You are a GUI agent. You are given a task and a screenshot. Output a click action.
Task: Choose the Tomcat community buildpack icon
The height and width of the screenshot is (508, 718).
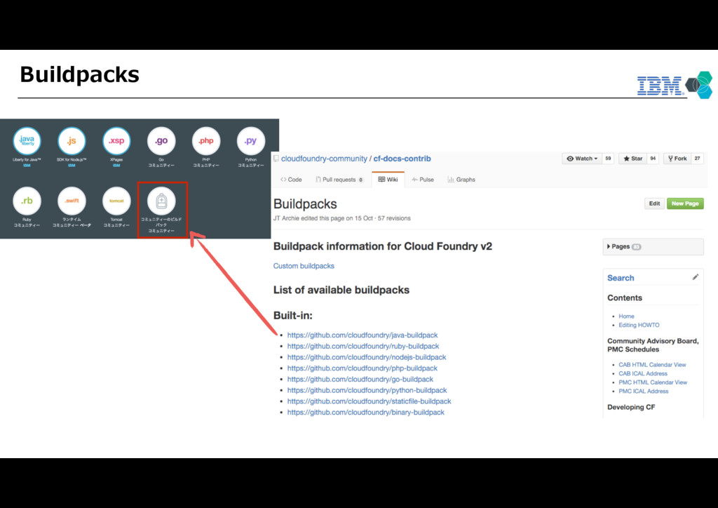pyautogui.click(x=116, y=201)
